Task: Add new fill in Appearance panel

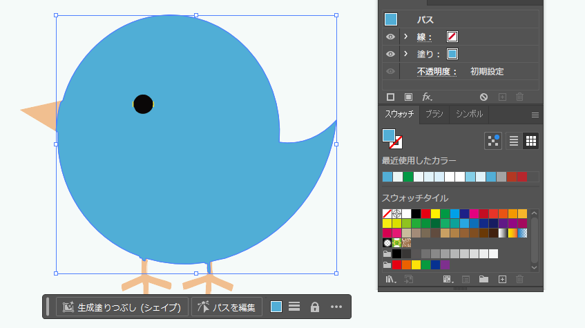Action: (x=408, y=97)
